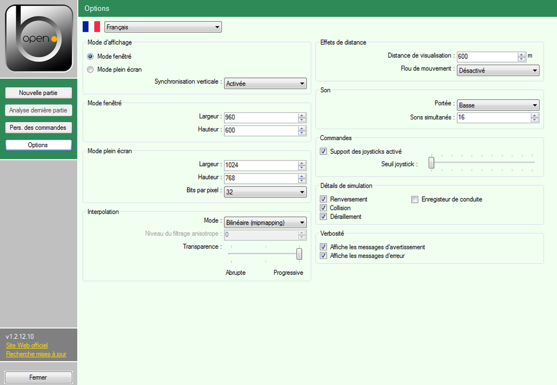Open Bits par pixel dropdown
This screenshot has width=557, height=385.
pos(265,192)
